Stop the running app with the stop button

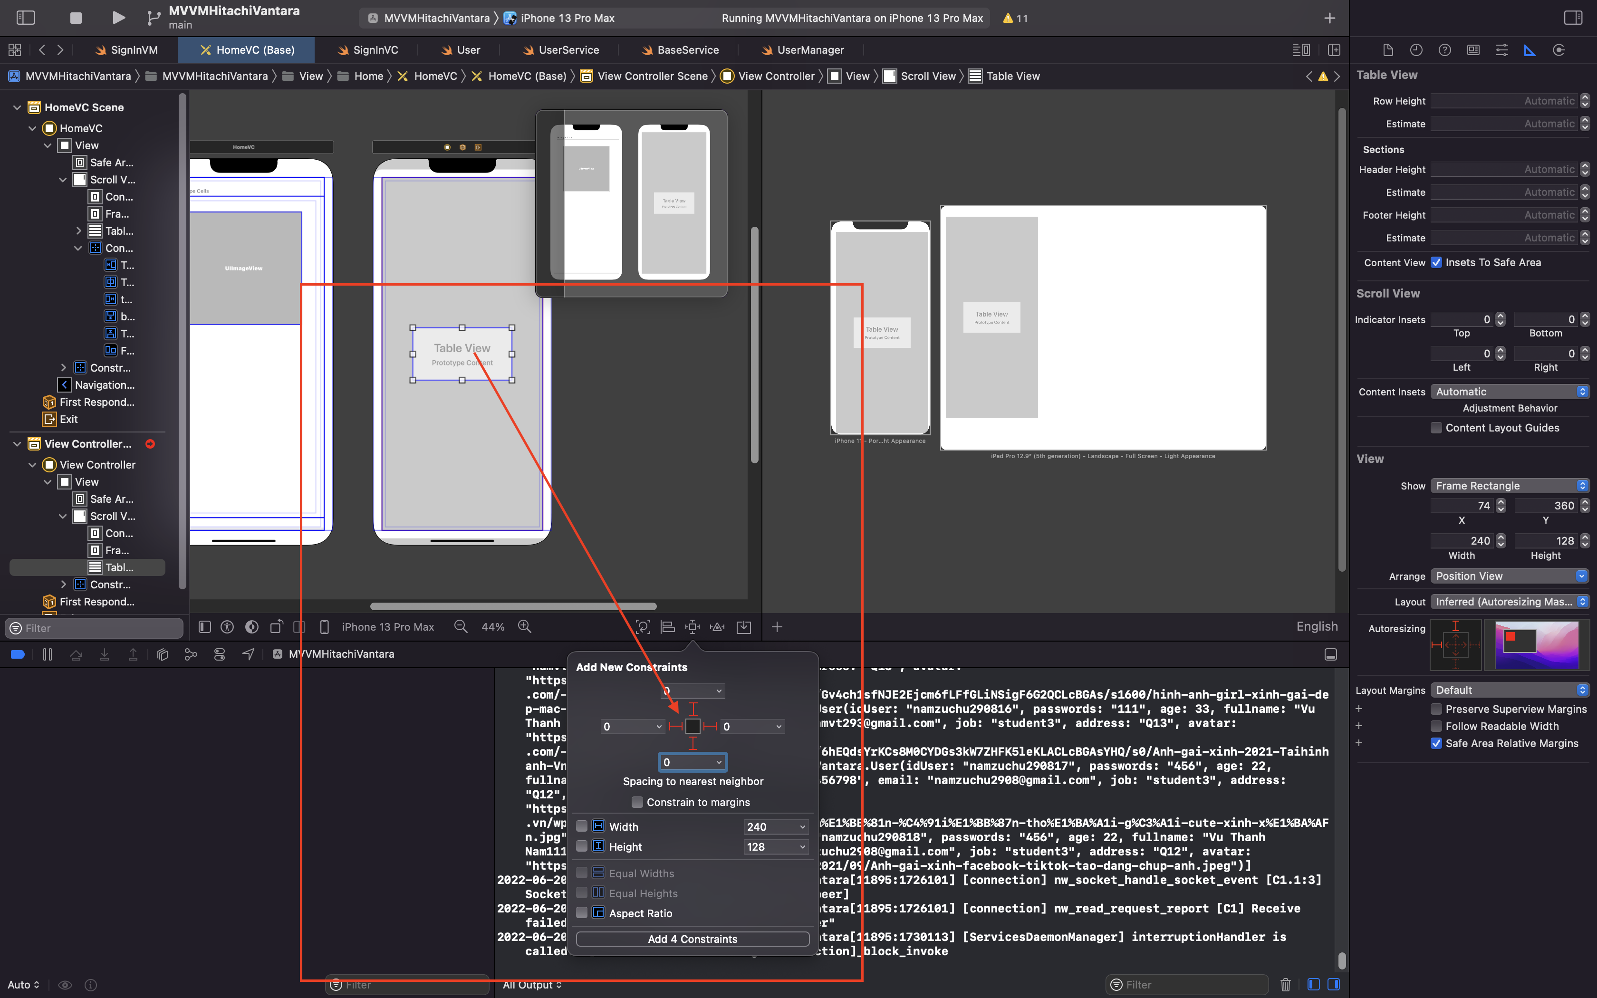tap(76, 18)
